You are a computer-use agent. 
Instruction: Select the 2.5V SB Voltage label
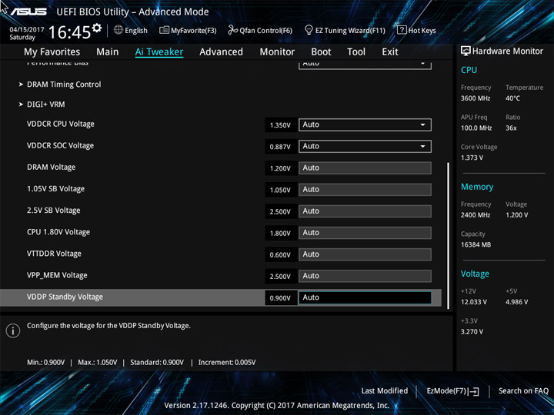coord(54,211)
